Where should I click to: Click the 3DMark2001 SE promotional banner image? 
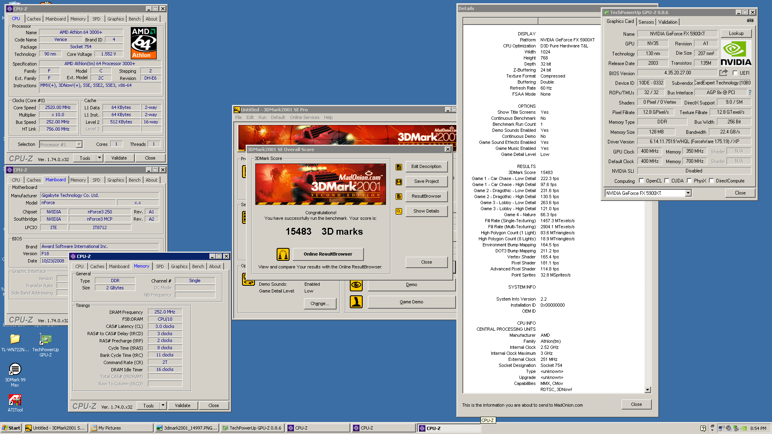tap(320, 184)
